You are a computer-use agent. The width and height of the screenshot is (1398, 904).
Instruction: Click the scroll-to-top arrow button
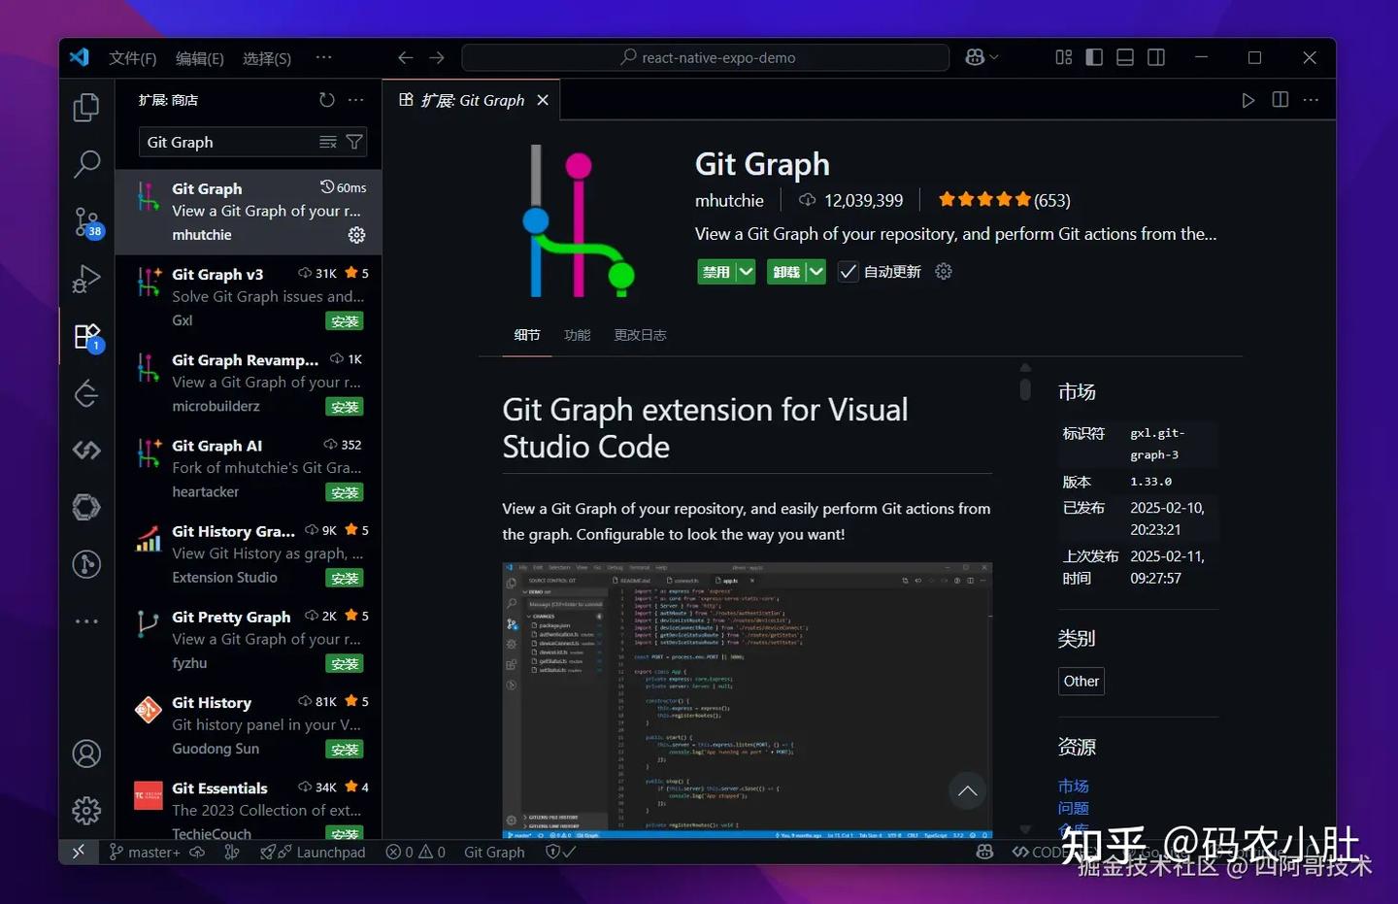point(967,790)
